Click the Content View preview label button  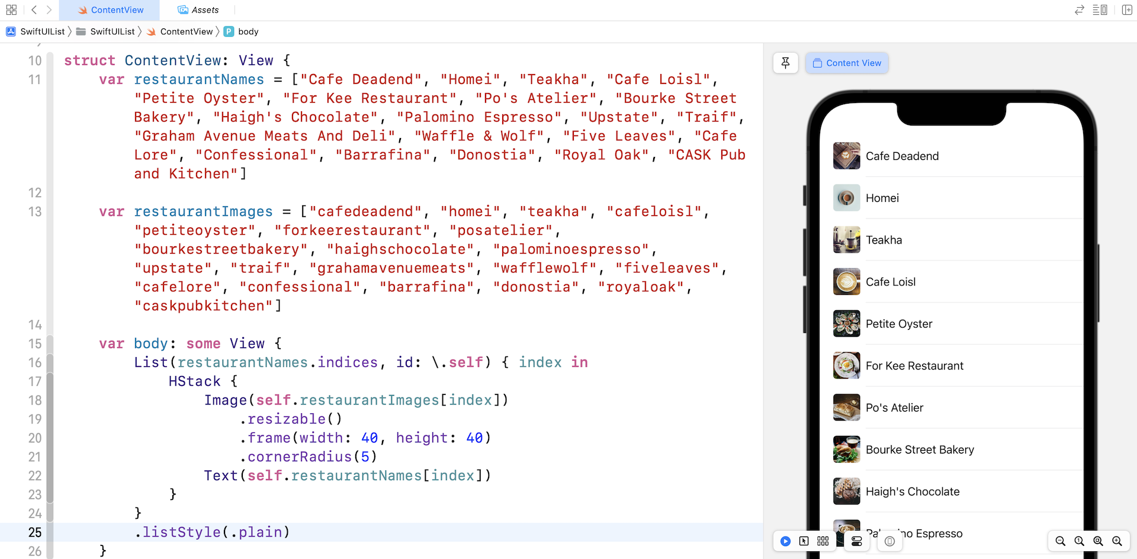click(x=846, y=63)
